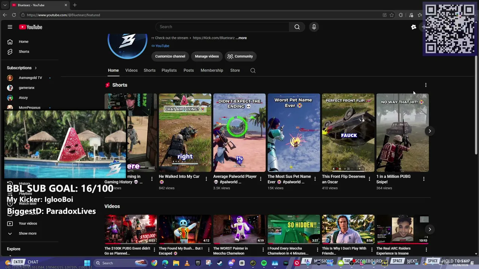The image size is (479, 269).
Task: Open the 'CHAT AM I LYING?' short thumbnail
Action: point(185,133)
